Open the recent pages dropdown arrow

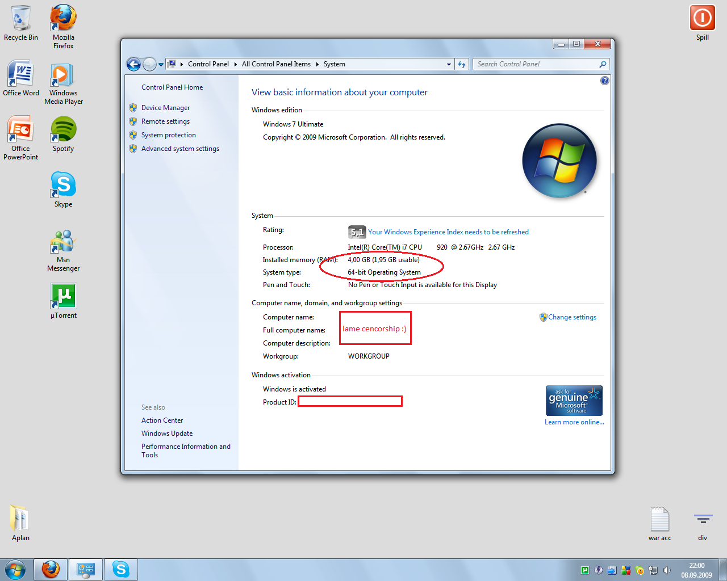click(161, 65)
